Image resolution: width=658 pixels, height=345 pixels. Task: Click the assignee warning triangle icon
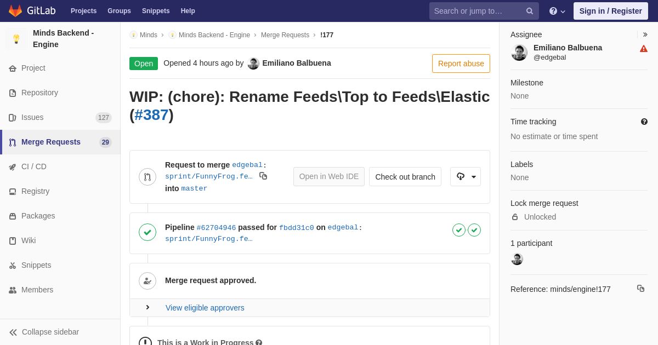(x=644, y=49)
